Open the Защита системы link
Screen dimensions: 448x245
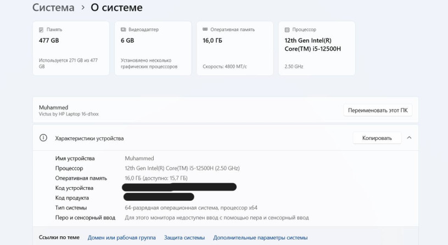coord(184,238)
